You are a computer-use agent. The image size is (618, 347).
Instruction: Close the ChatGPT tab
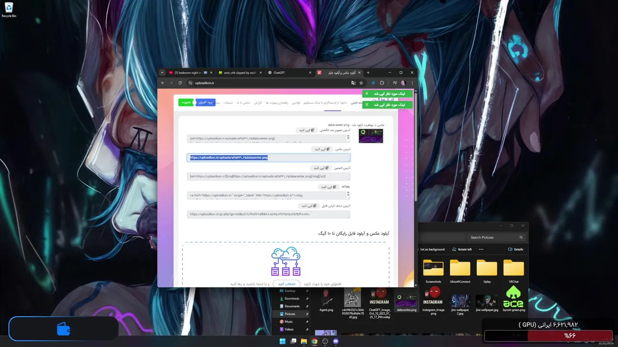pyautogui.click(x=309, y=73)
